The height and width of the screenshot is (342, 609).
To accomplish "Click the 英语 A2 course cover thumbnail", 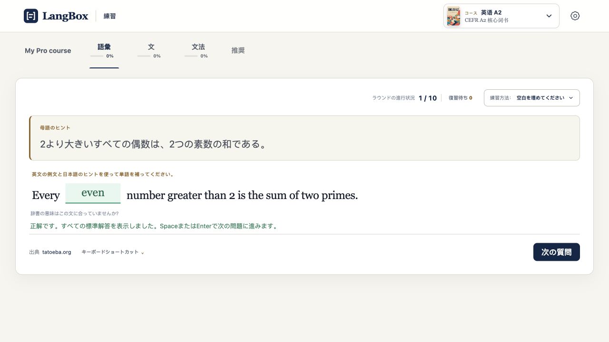I will point(453,16).
